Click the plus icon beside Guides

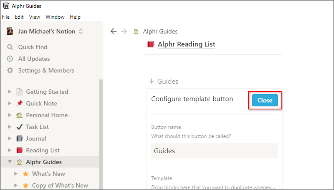(151, 81)
